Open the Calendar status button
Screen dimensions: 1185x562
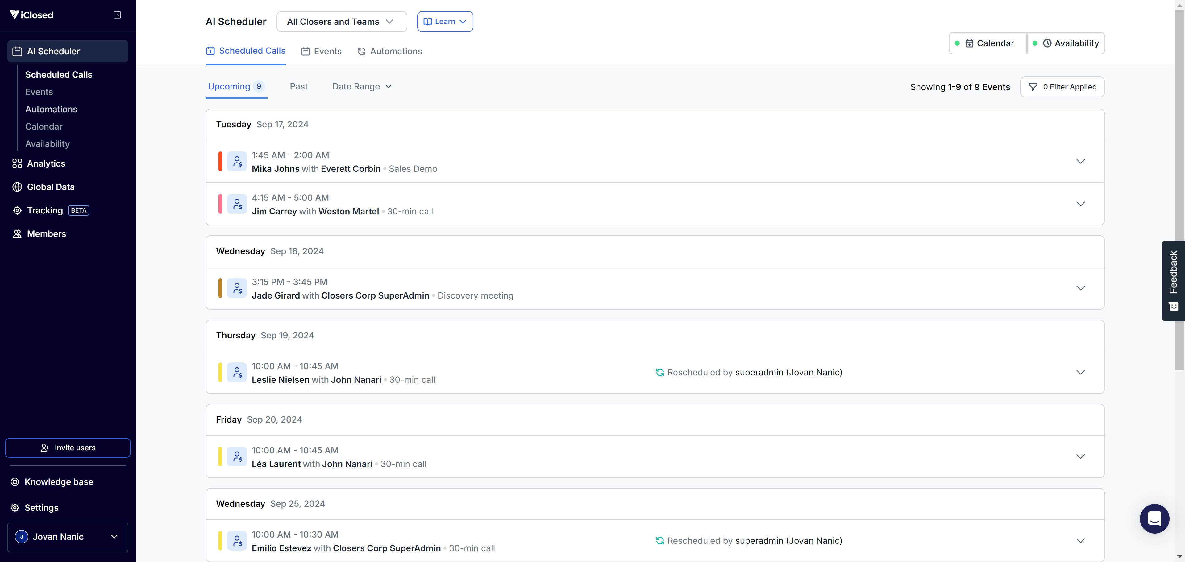(x=988, y=43)
